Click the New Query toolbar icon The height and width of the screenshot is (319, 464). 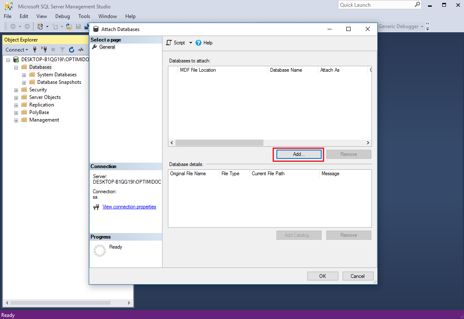click(40, 26)
